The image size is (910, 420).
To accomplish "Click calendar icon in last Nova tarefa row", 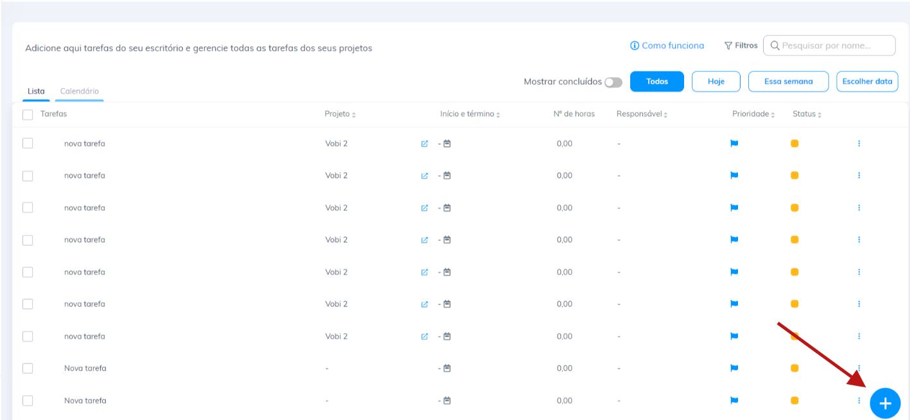I will click(447, 401).
